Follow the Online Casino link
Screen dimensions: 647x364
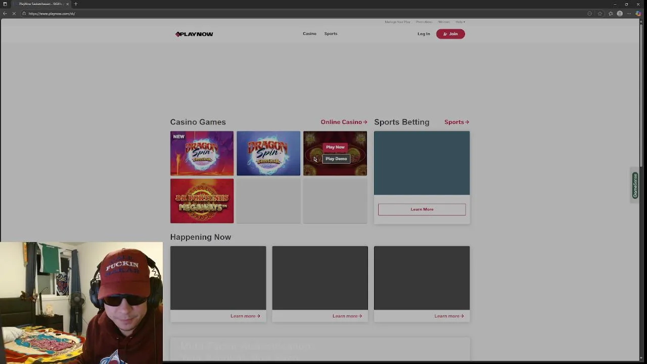[344, 122]
